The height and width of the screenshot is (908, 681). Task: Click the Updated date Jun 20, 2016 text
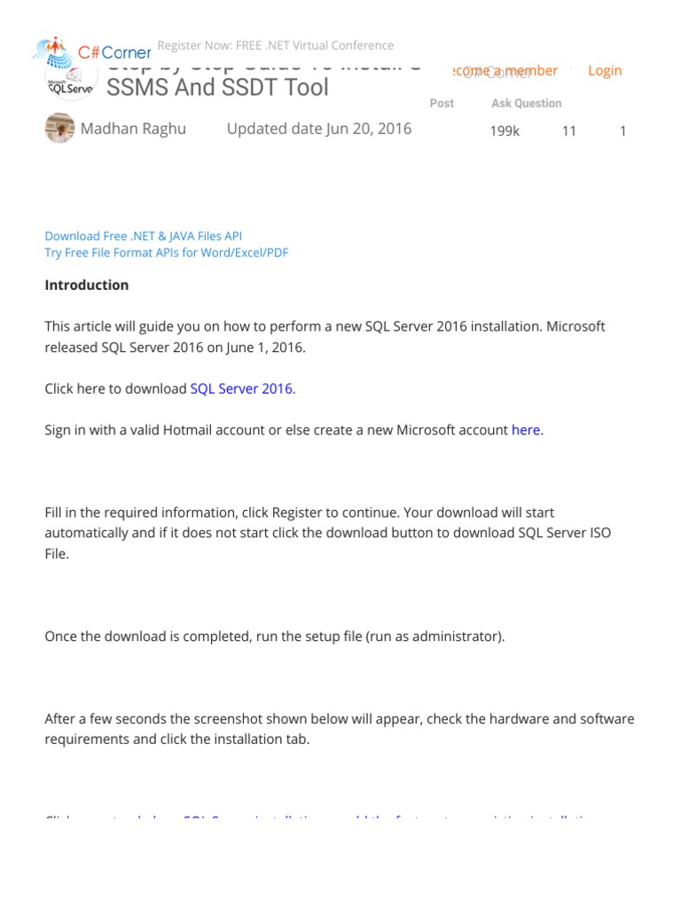(319, 129)
